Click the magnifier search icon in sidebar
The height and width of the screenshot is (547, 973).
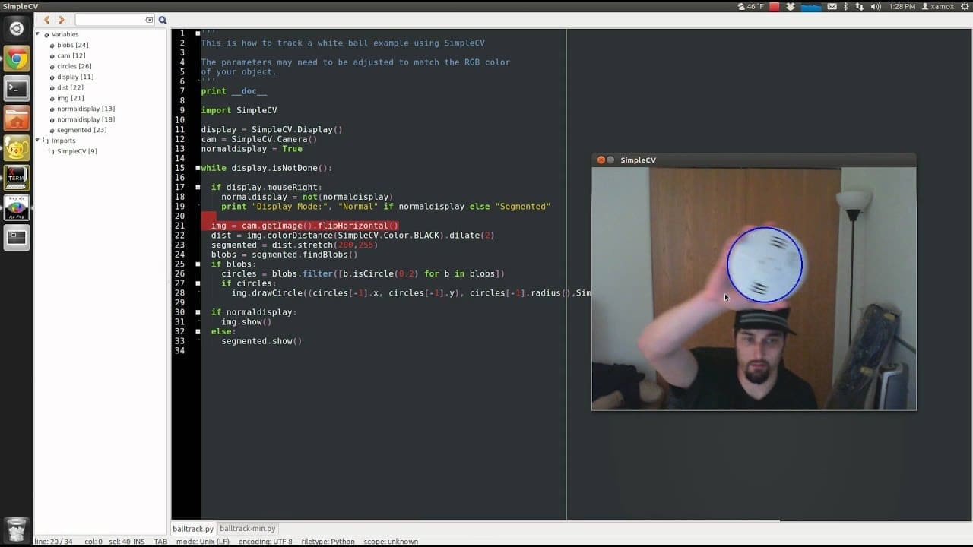click(163, 20)
